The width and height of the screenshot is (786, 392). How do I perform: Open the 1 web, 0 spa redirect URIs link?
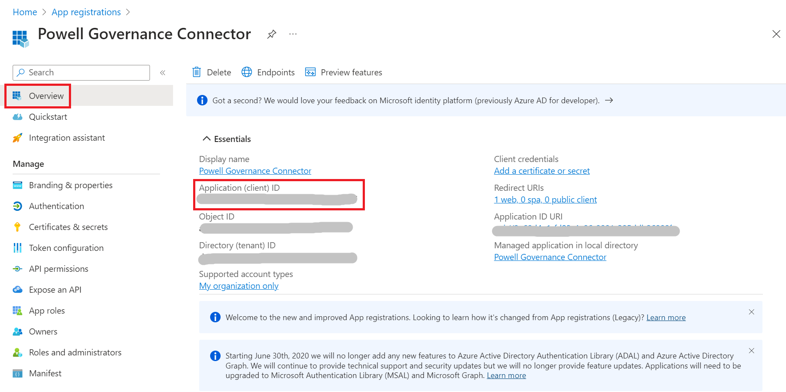tap(545, 199)
